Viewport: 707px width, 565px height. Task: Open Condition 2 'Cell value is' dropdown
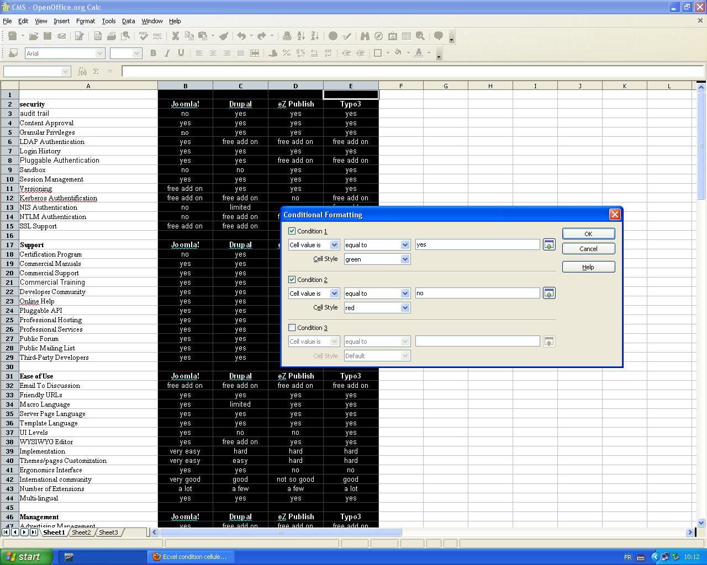point(334,294)
